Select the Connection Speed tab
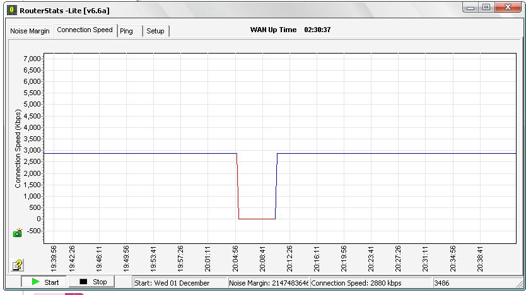526x295 pixels. (85, 30)
